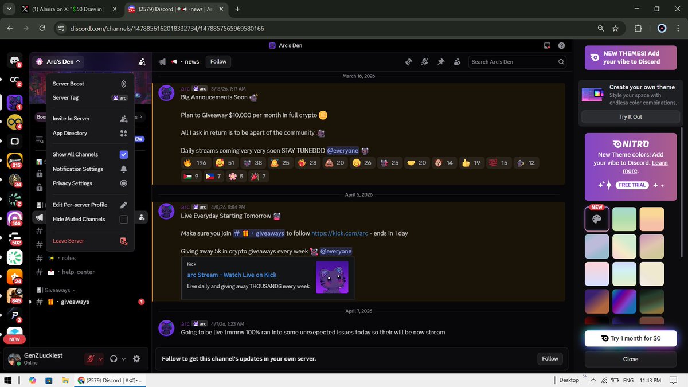
Task: Open Discord direct messages home icon
Action: pos(14,60)
